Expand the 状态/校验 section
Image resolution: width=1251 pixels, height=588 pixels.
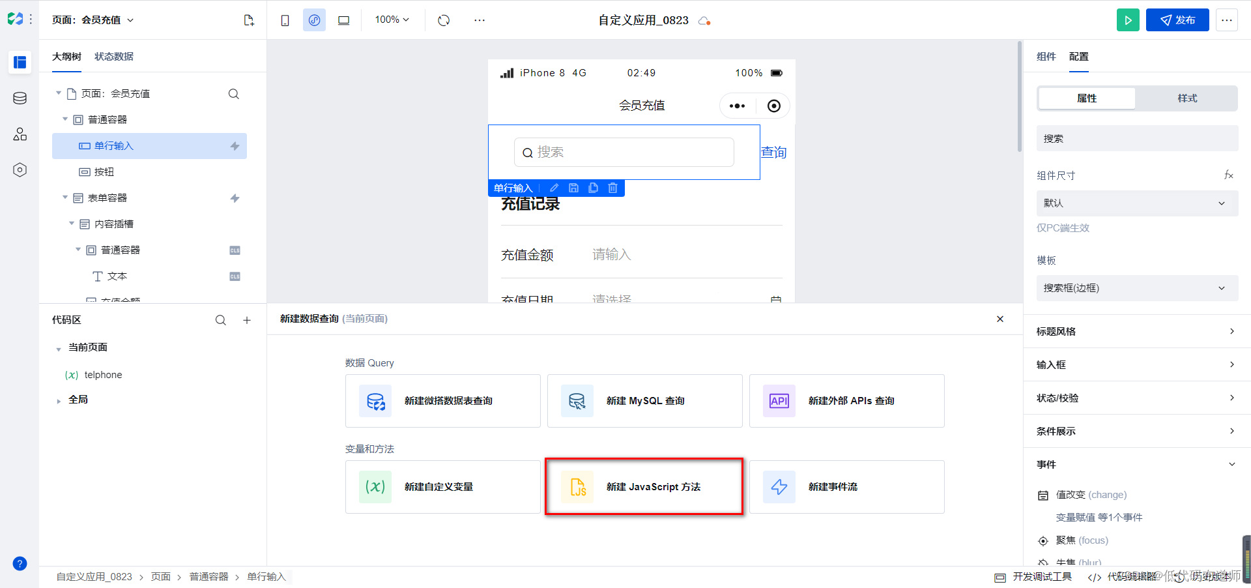click(x=1137, y=398)
